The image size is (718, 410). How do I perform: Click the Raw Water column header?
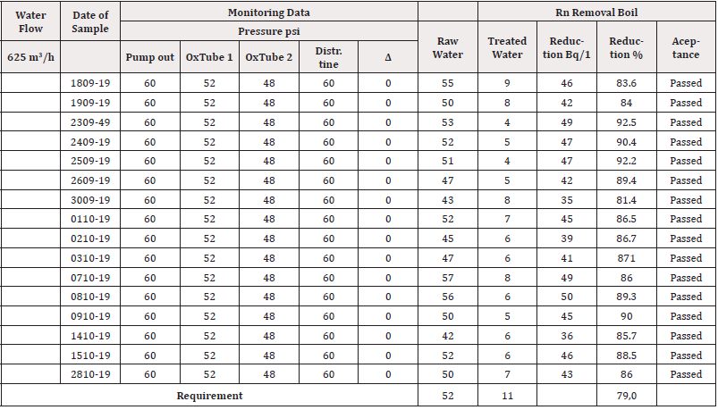tap(447, 47)
